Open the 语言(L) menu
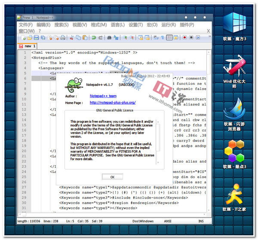Image resolution: width=258 pixels, height=240 pixels. tap(118, 25)
